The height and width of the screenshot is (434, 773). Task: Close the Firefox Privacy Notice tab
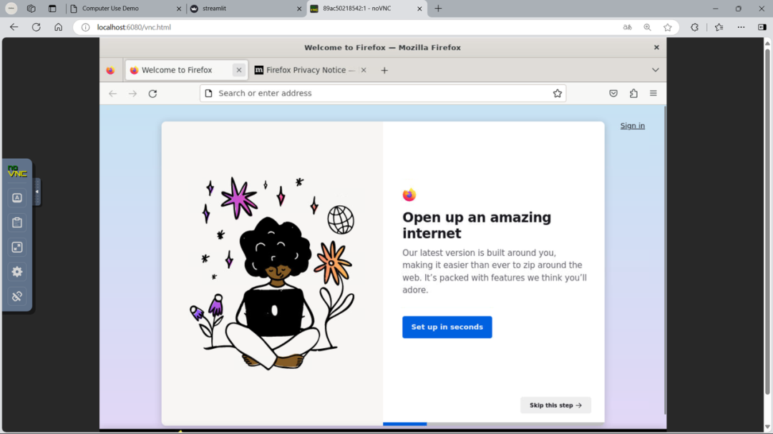(364, 70)
